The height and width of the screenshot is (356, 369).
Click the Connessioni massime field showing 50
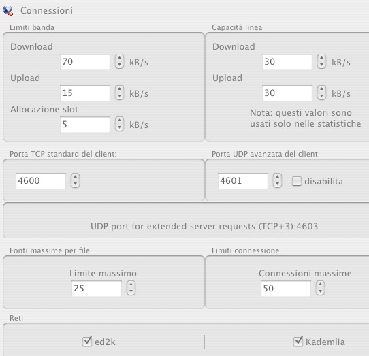click(286, 288)
